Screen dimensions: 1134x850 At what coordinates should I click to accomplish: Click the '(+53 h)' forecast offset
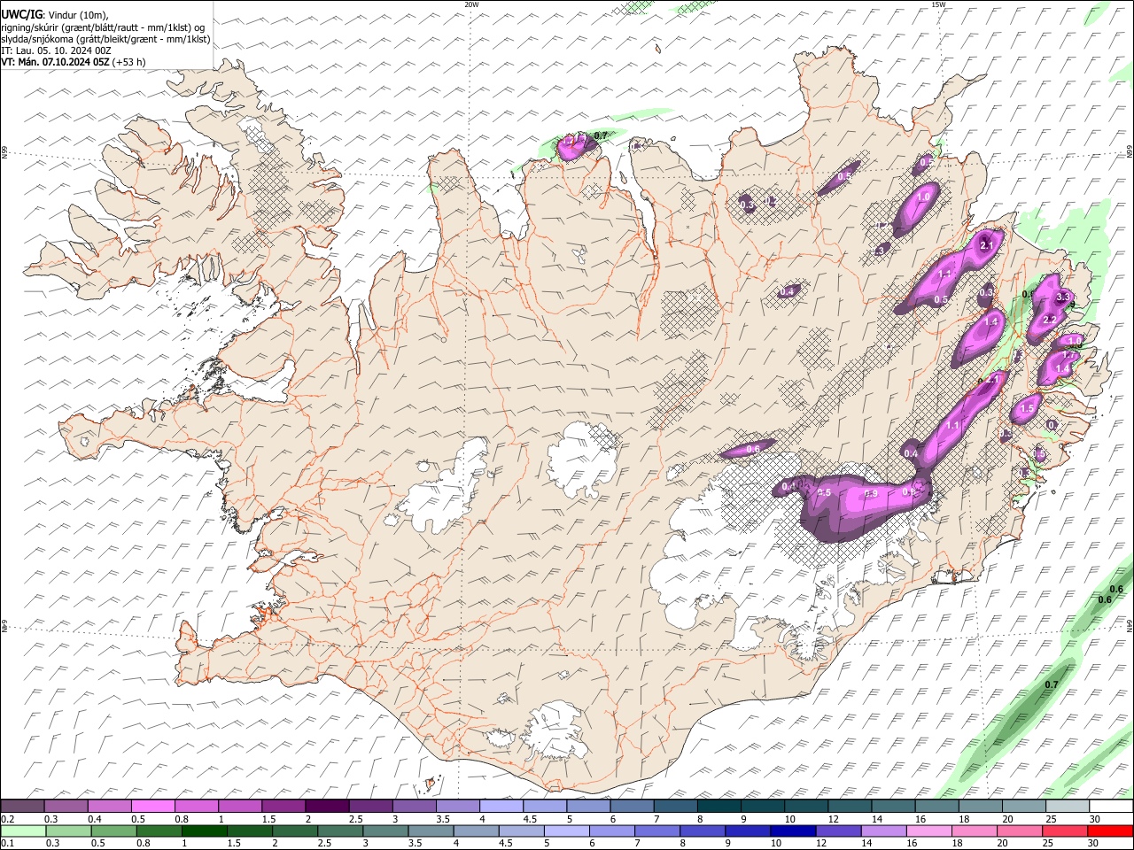tap(129, 62)
